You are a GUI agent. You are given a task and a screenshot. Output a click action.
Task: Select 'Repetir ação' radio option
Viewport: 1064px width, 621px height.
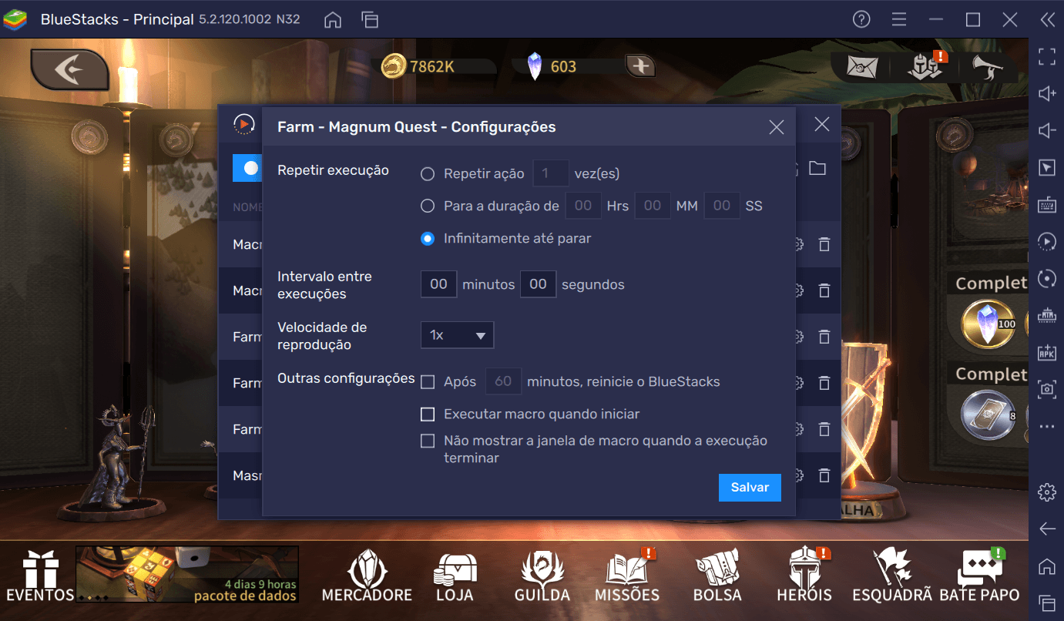click(x=428, y=174)
